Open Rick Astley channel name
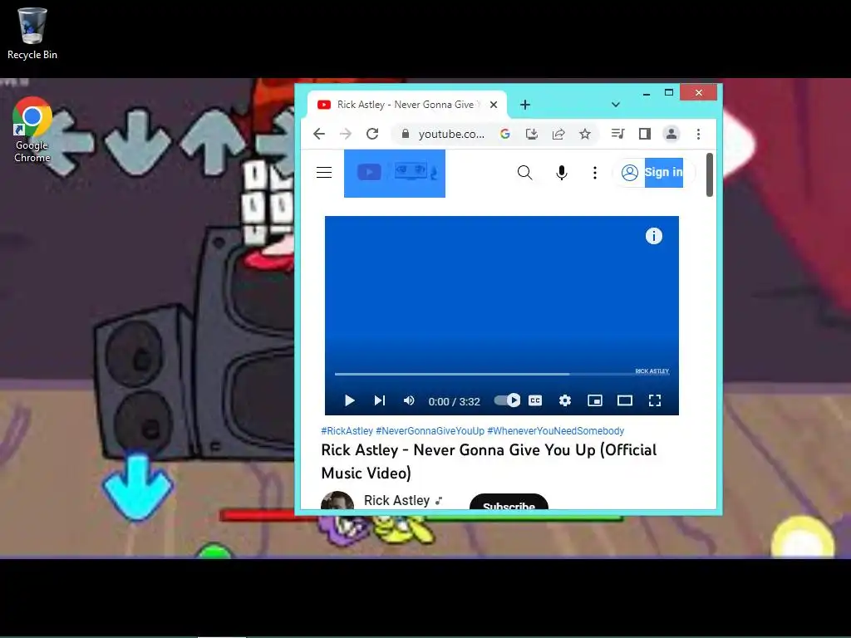 pos(396,500)
